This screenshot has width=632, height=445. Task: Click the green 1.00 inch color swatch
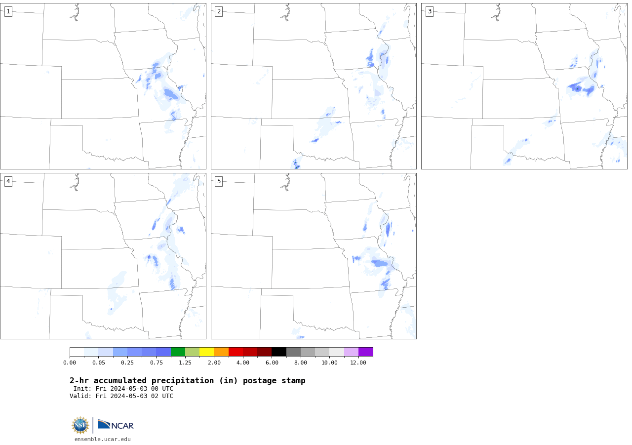[x=178, y=352]
